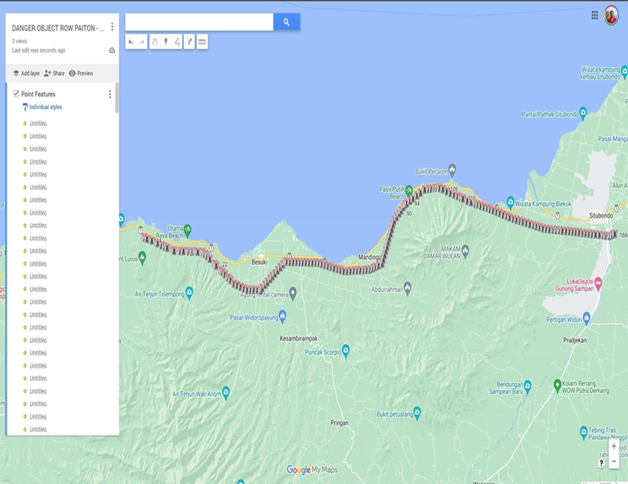628x484 pixels.
Task: Open the map title options menu
Action: pos(112,27)
